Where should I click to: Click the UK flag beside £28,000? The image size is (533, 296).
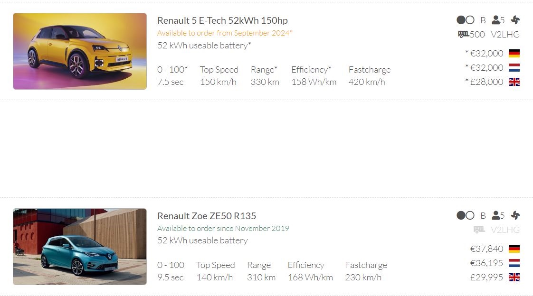[x=514, y=82]
